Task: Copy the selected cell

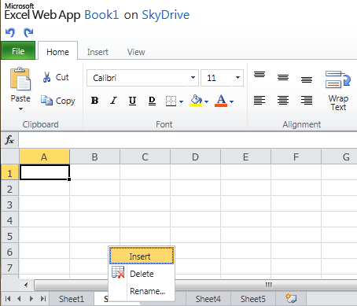Action: (x=58, y=101)
